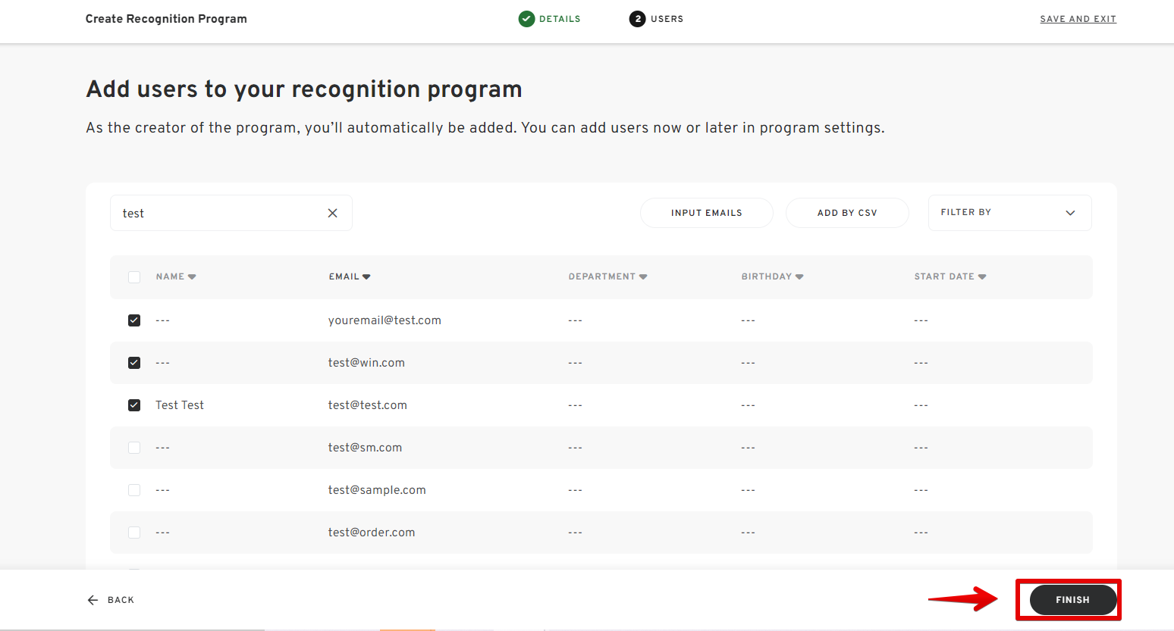Collapse the chevron on FILTER BY control

pyautogui.click(x=1070, y=213)
